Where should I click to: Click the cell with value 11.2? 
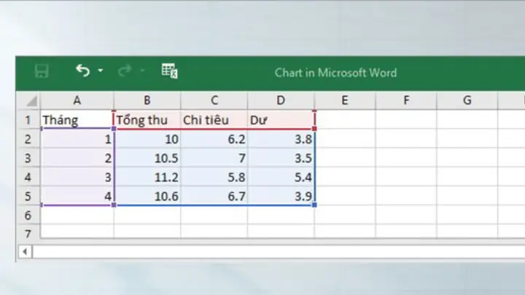(147, 177)
